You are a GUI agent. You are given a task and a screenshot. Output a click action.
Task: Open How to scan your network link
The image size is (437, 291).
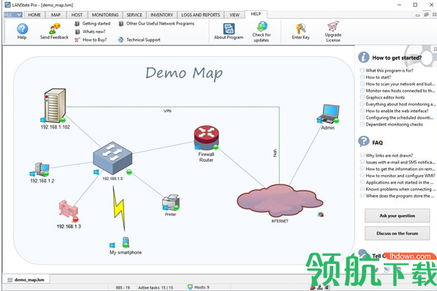[400, 84]
